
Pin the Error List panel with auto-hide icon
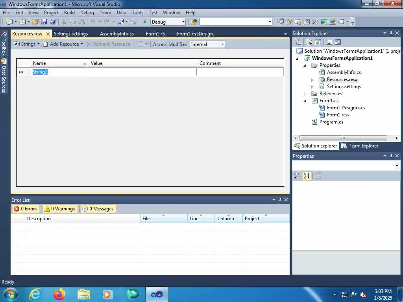tap(280, 199)
